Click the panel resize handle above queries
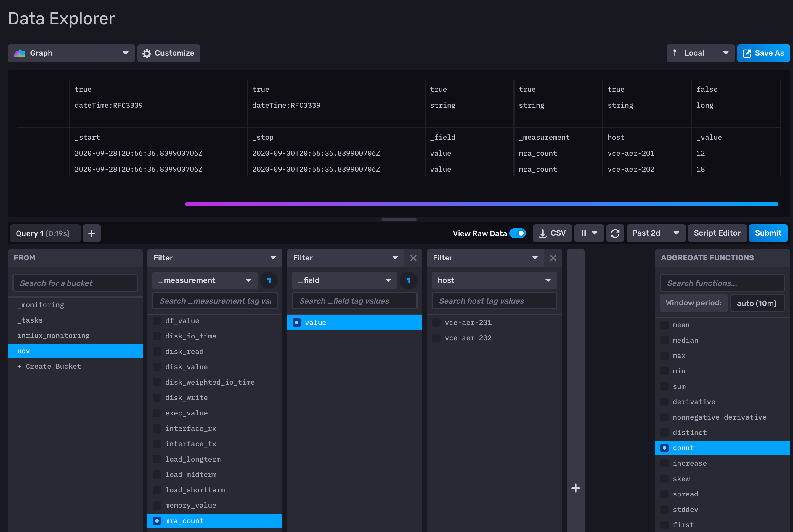This screenshot has width=793, height=532. pyautogui.click(x=399, y=220)
